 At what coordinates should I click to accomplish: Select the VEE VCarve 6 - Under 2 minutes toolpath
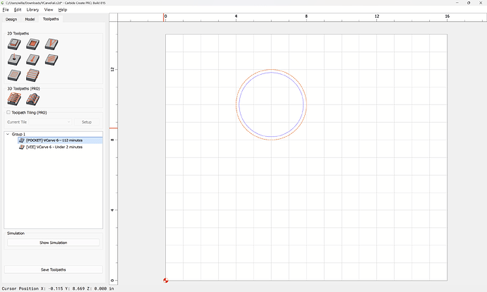54,147
